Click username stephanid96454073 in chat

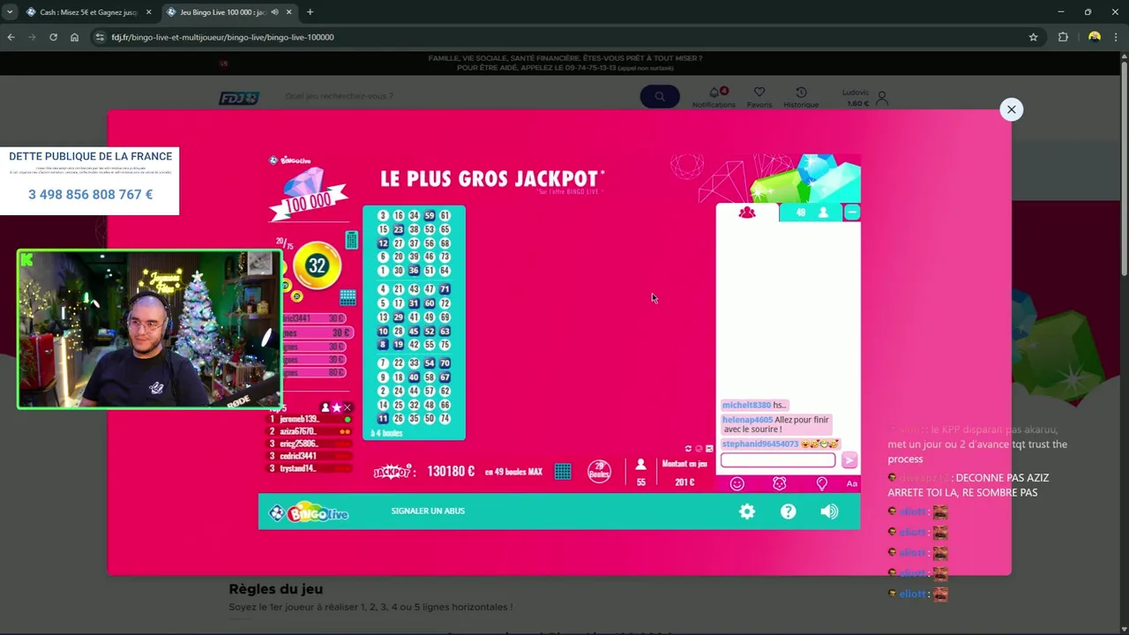click(x=760, y=444)
